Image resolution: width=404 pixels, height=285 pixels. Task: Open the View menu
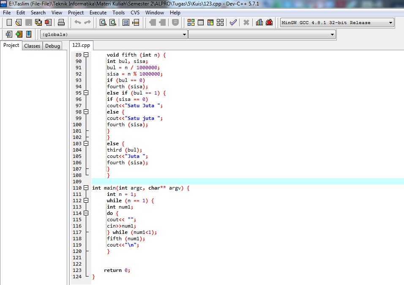(57, 13)
